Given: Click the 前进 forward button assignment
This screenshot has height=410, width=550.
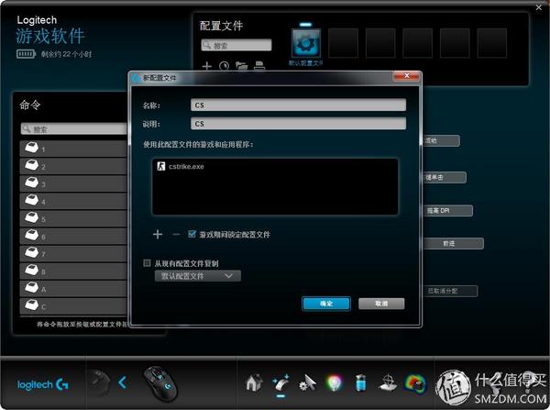Looking at the screenshot, I should tap(453, 243).
